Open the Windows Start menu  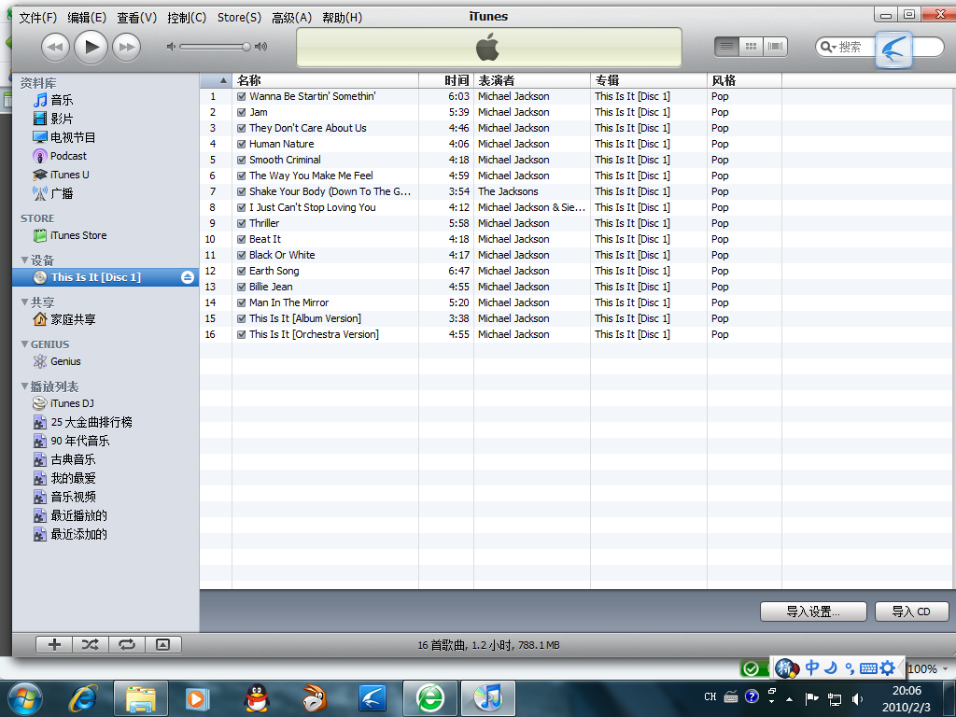click(x=25, y=698)
